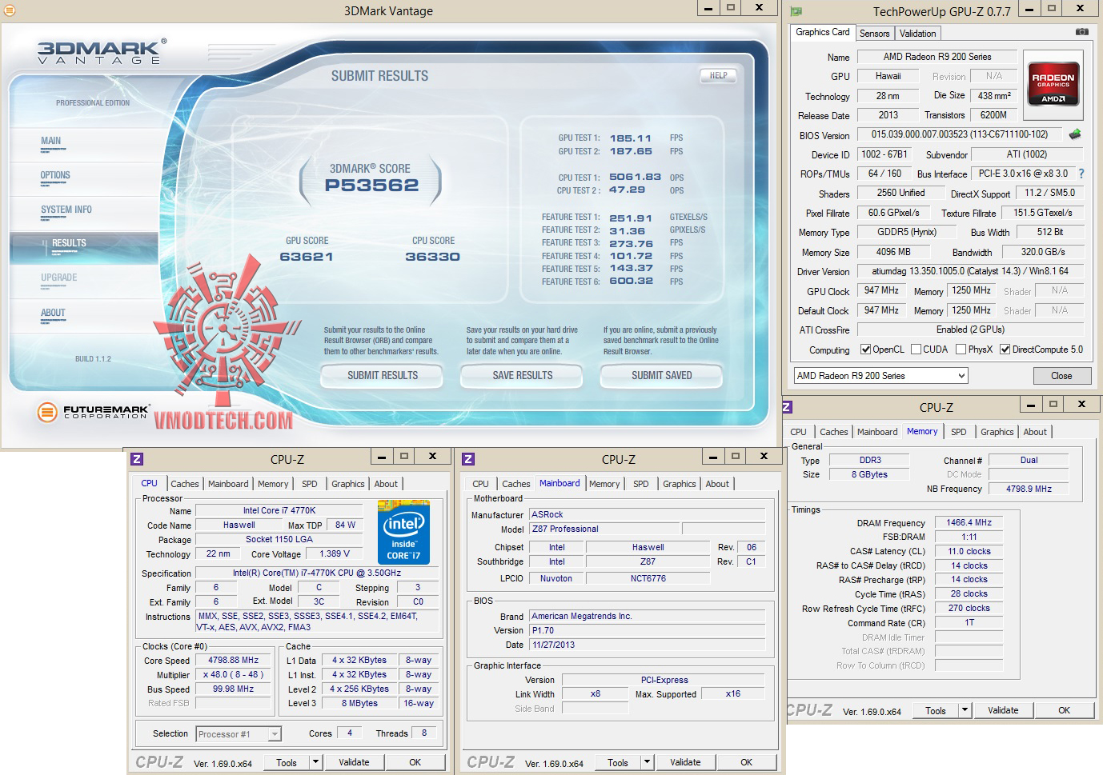Viewport: 1103px width, 775px height.
Task: Click OK in the CPU-Z Mainboard window
Action: [x=746, y=762]
